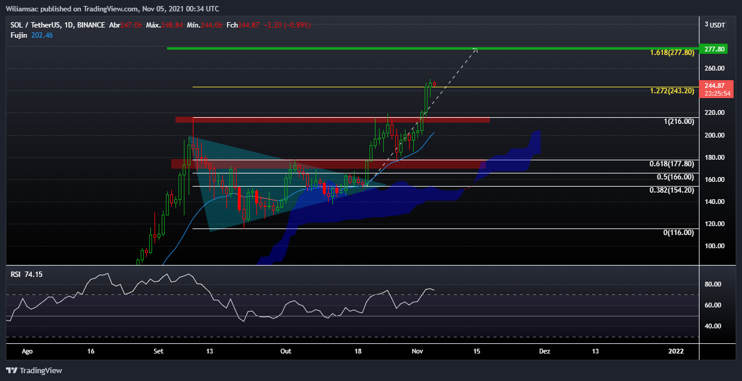Viewport: 742px width, 381px height.
Task: Click the 60.00 RSI axis value
Action: pyautogui.click(x=713, y=305)
